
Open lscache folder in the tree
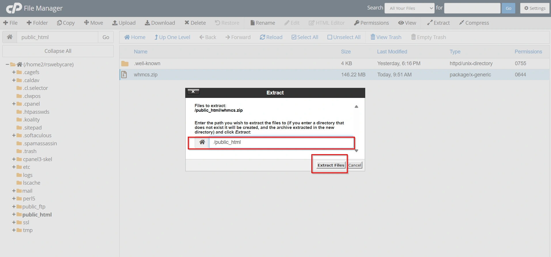point(31,183)
